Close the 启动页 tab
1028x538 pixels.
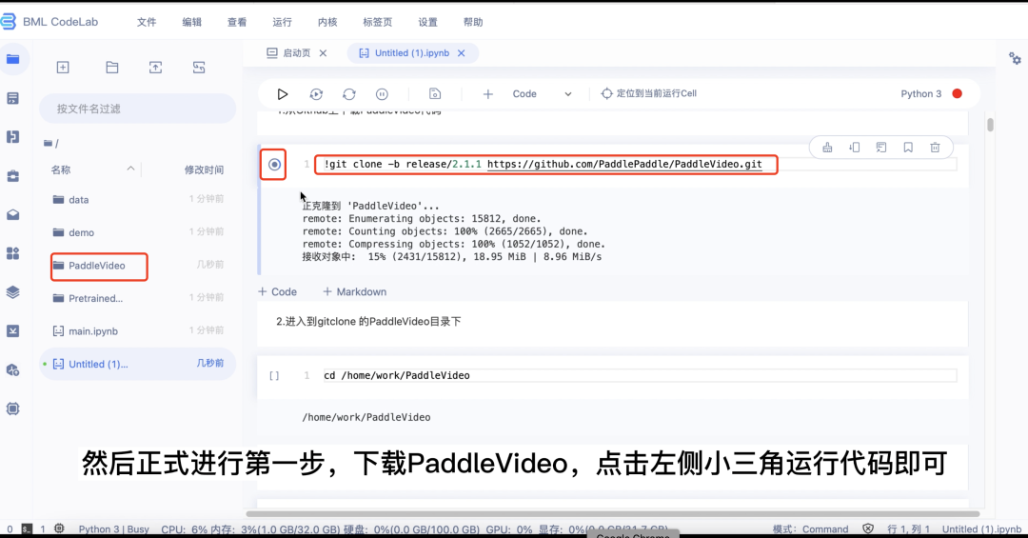(x=324, y=53)
